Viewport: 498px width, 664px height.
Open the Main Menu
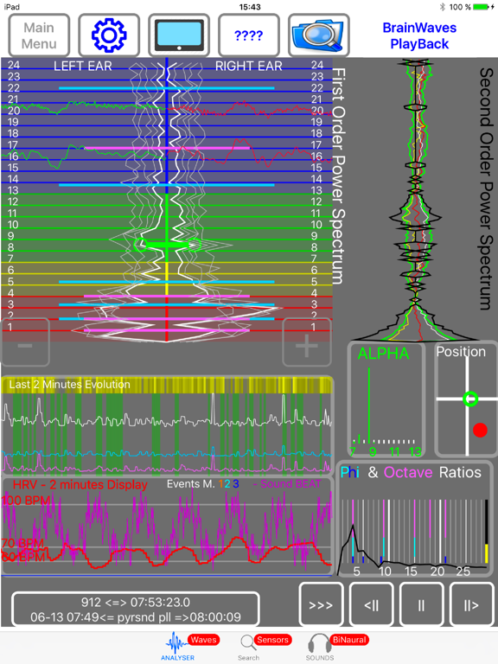[x=39, y=35]
